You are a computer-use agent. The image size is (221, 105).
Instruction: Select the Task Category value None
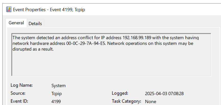click(150, 101)
